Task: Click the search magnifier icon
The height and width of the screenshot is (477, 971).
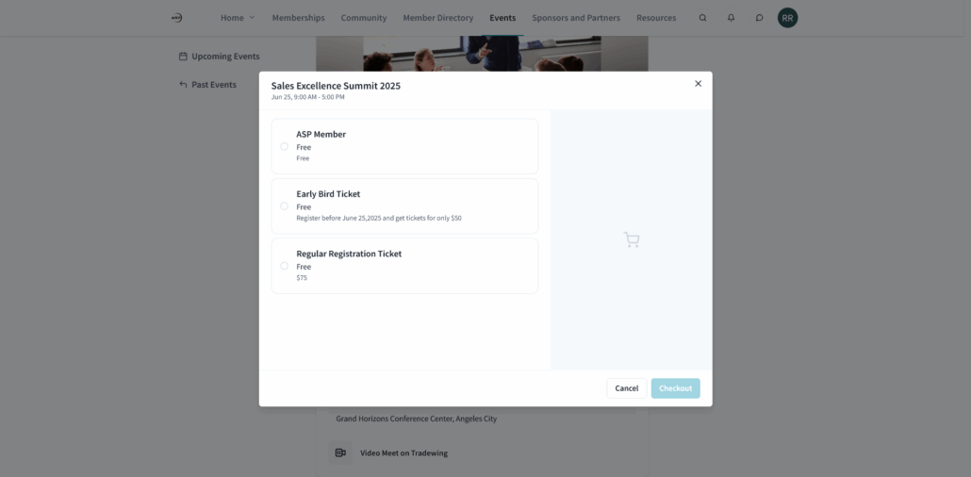Action: [702, 18]
